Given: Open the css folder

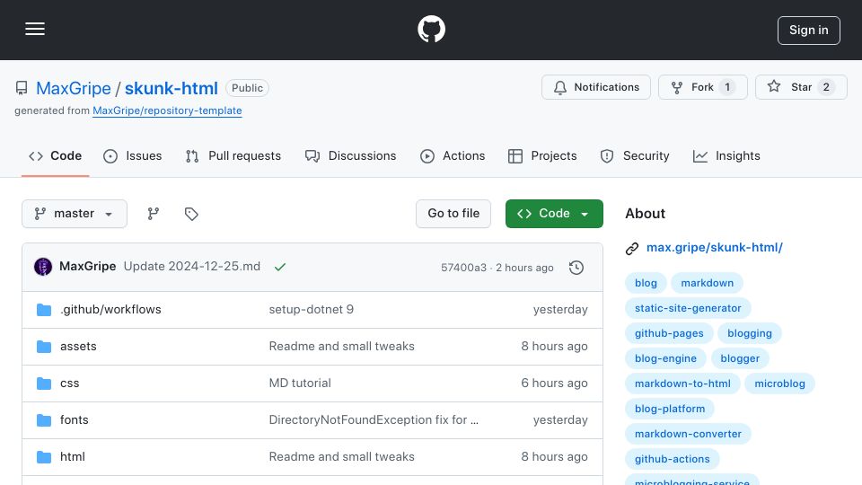Looking at the screenshot, I should click(x=69, y=384).
